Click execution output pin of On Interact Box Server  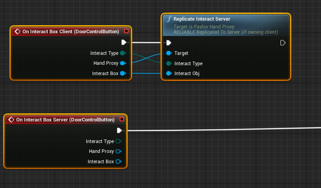pyautogui.click(x=119, y=130)
